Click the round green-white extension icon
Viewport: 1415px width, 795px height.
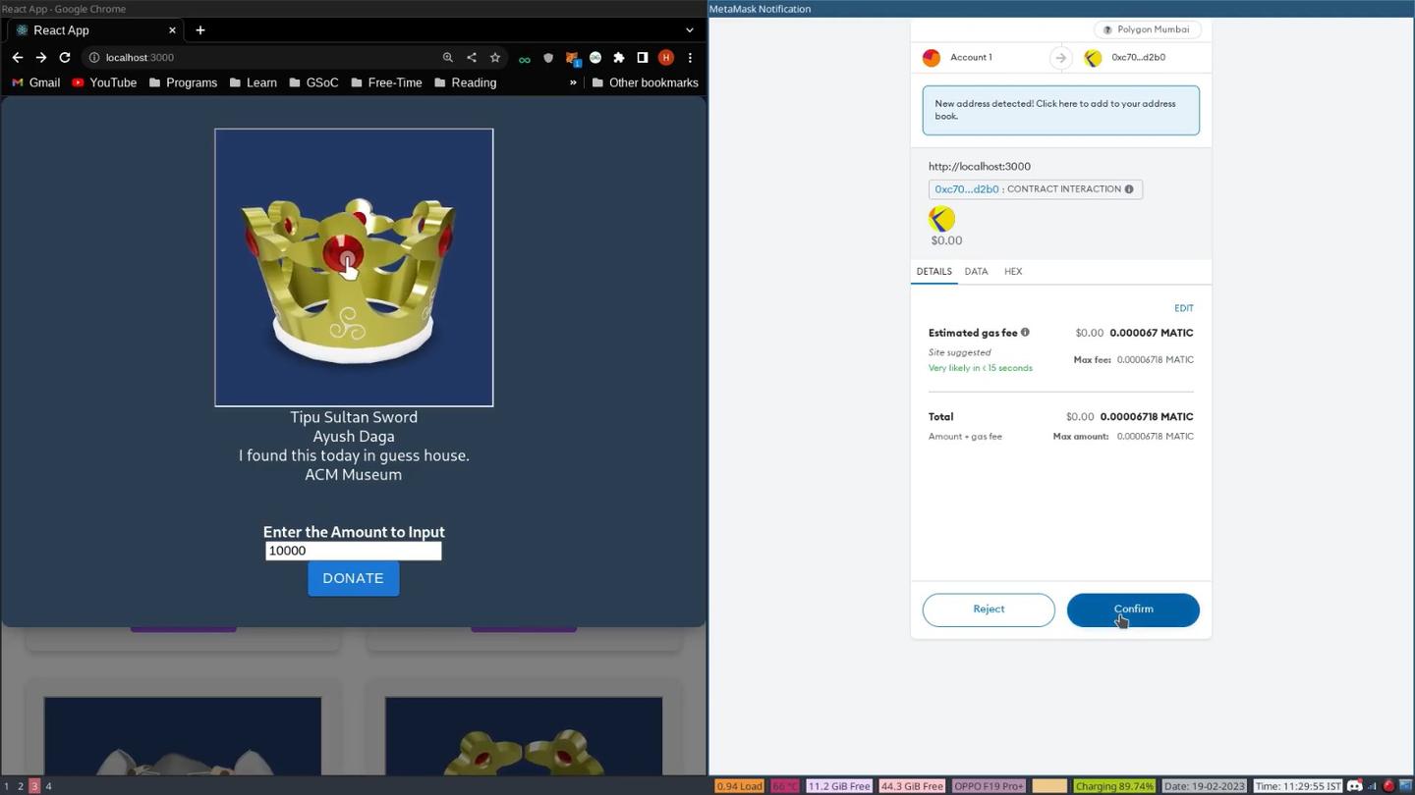(x=595, y=58)
